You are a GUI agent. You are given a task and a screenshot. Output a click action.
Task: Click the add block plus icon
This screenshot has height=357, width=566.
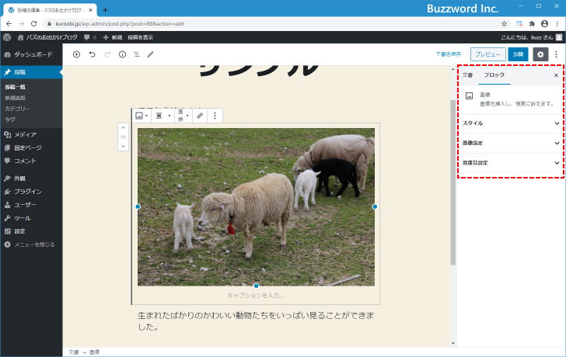pyautogui.click(x=76, y=54)
